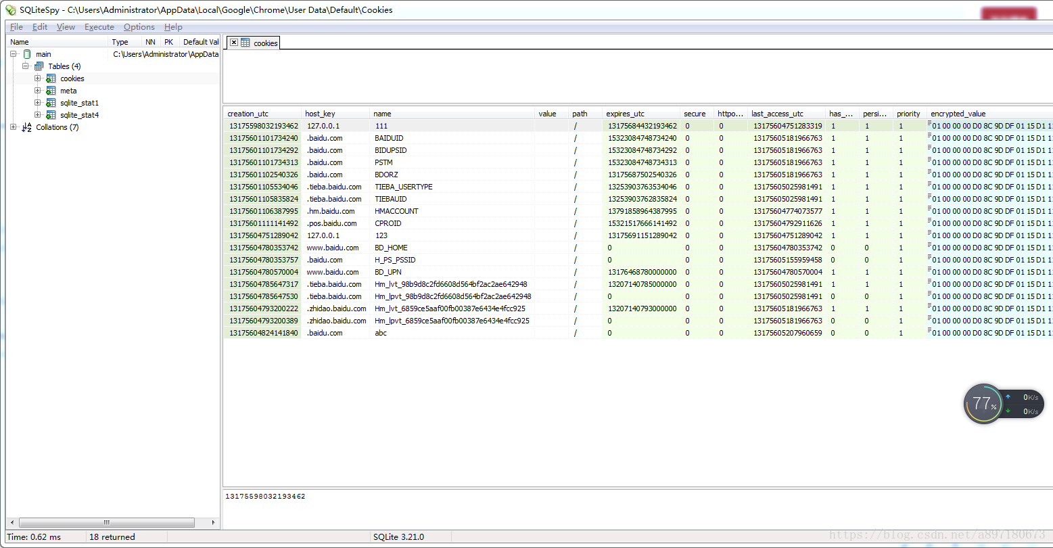Sort by expires_utc column header
Viewport: 1053px width, 548px height.
[x=641, y=114]
